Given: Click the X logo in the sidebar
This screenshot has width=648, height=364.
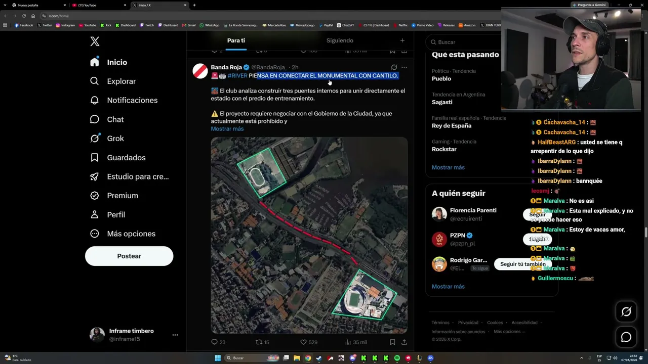Looking at the screenshot, I should 95,41.
